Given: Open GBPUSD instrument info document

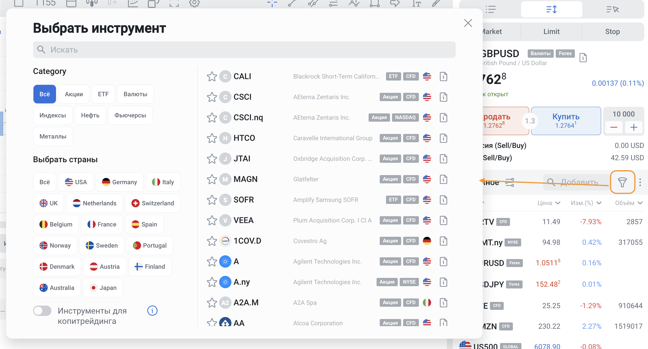Looking at the screenshot, I should (583, 58).
